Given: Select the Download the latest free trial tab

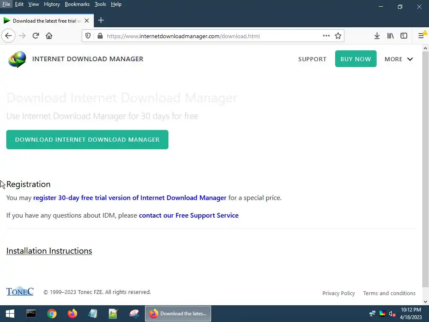Looking at the screenshot, I should point(47,21).
